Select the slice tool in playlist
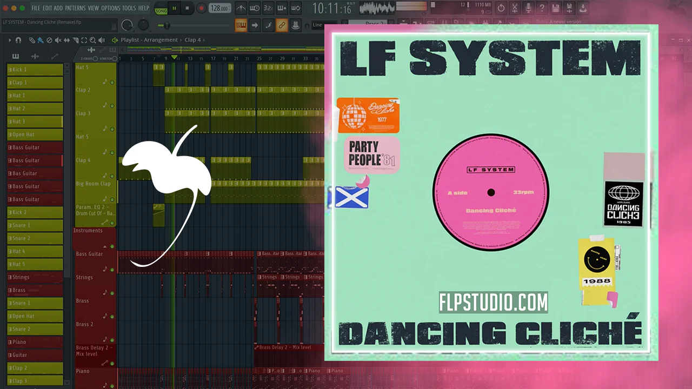 pyautogui.click(x=75, y=40)
